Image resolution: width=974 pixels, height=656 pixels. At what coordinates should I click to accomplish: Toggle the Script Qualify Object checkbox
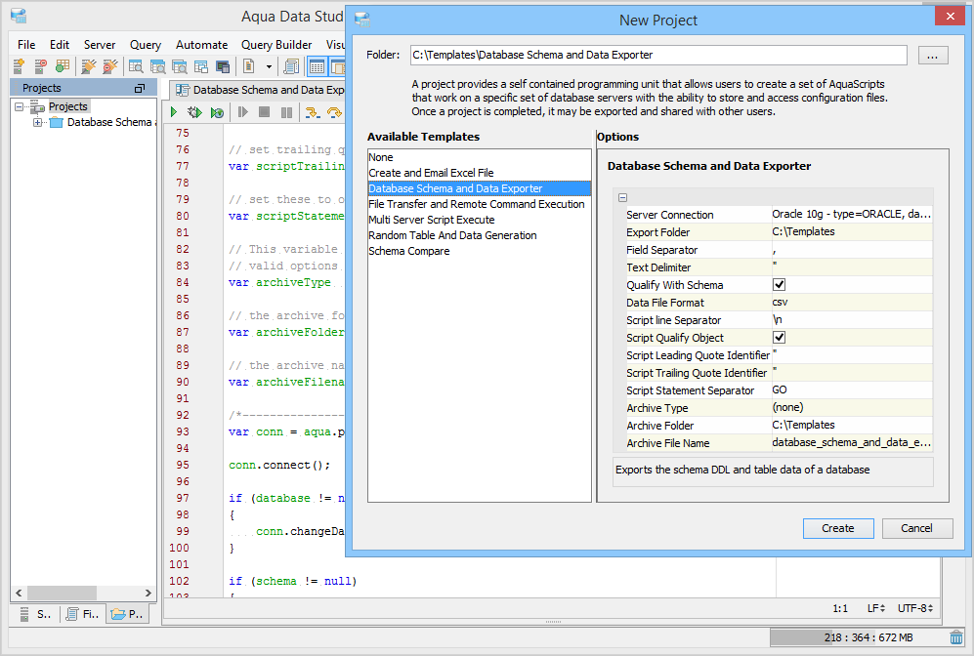click(x=779, y=338)
